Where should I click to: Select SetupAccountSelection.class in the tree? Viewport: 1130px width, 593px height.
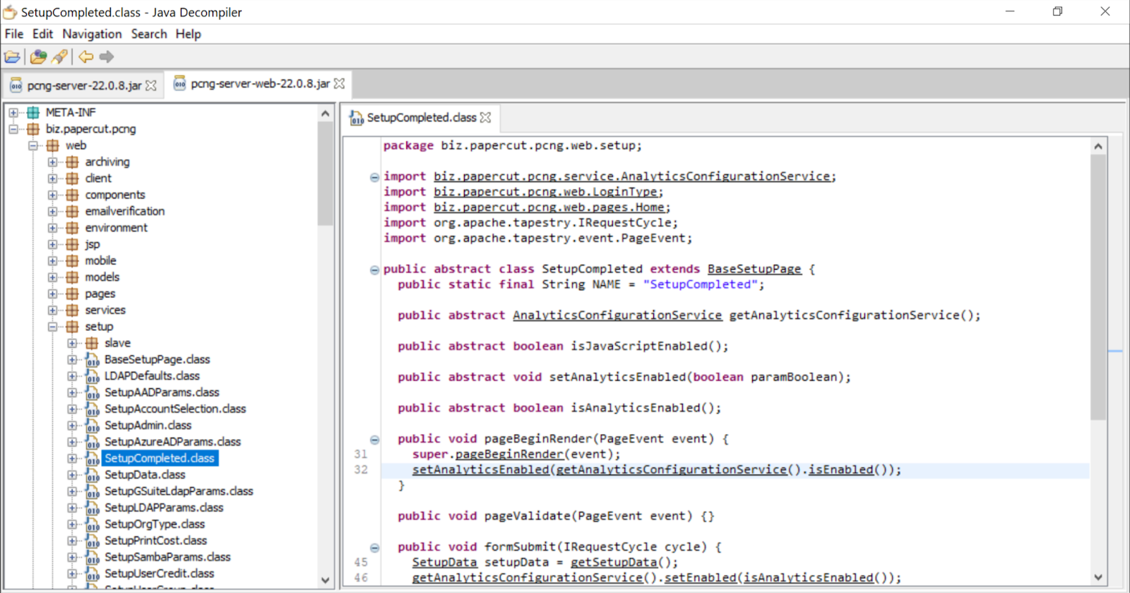point(175,409)
